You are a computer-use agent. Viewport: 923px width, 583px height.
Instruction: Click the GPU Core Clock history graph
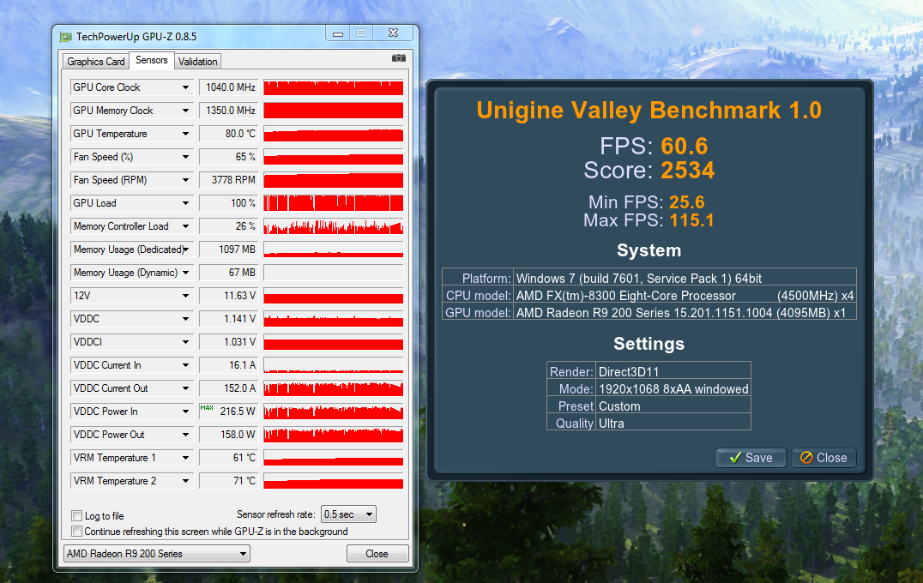(333, 87)
